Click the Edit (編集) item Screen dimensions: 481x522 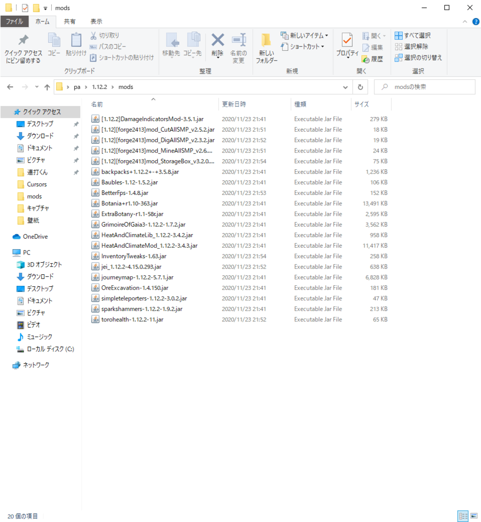pyautogui.click(x=373, y=48)
